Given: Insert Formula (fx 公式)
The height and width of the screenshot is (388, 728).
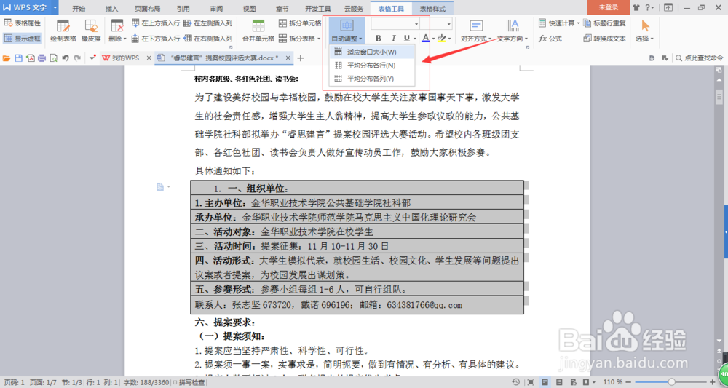Looking at the screenshot, I should [x=550, y=39].
